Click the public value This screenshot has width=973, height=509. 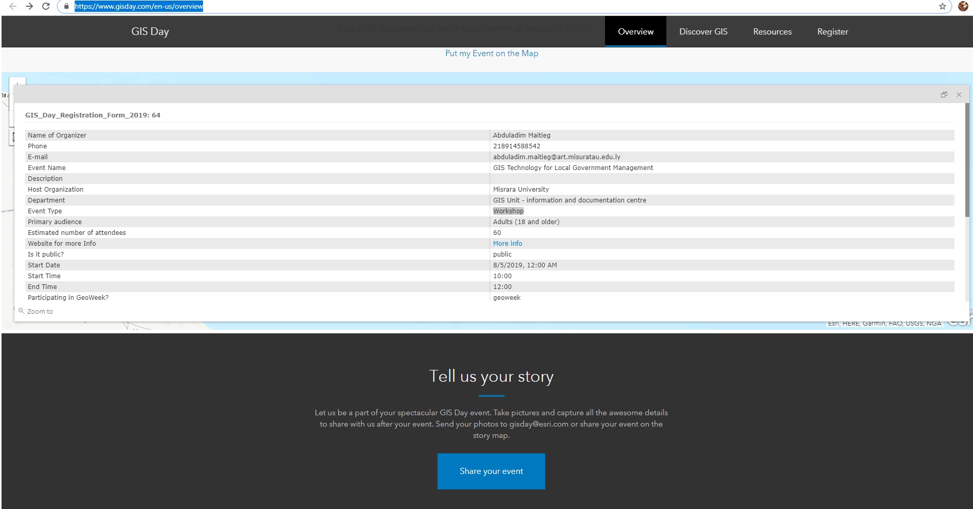(x=502, y=254)
